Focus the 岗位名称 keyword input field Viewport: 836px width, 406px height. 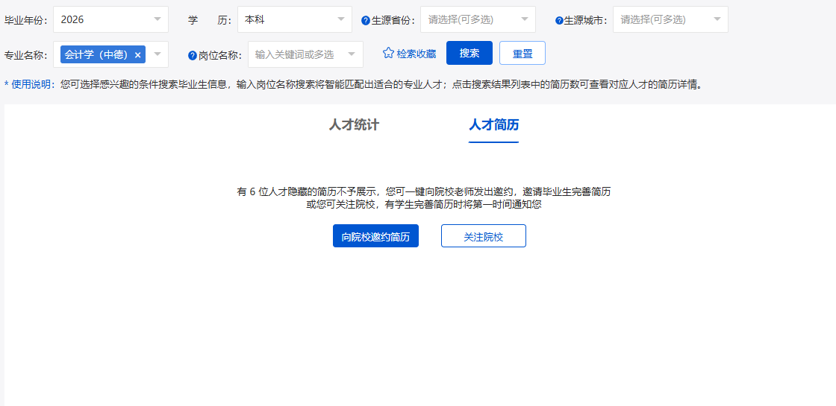(297, 54)
